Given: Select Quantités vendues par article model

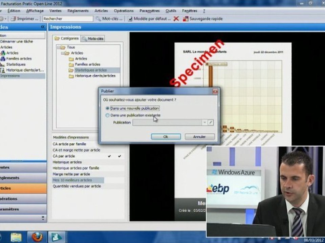Looking at the screenshot, I should click(77, 186).
